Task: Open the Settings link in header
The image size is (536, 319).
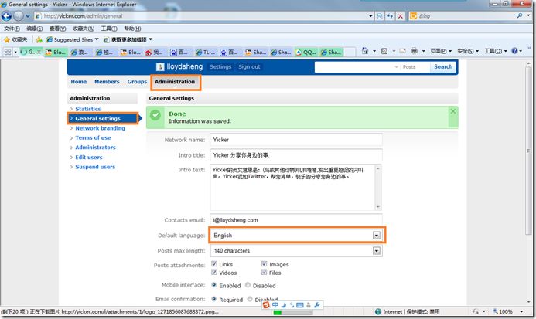Action: (x=220, y=67)
